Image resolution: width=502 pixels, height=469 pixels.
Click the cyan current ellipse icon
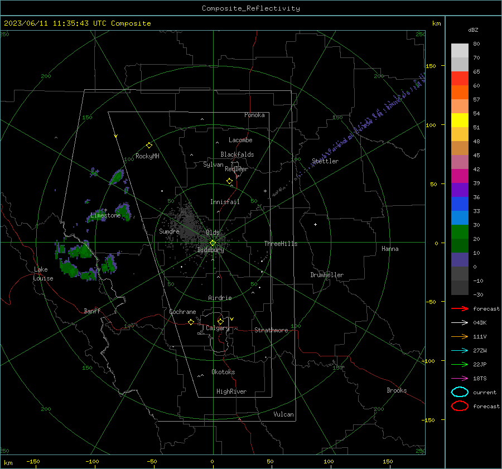pos(460,392)
